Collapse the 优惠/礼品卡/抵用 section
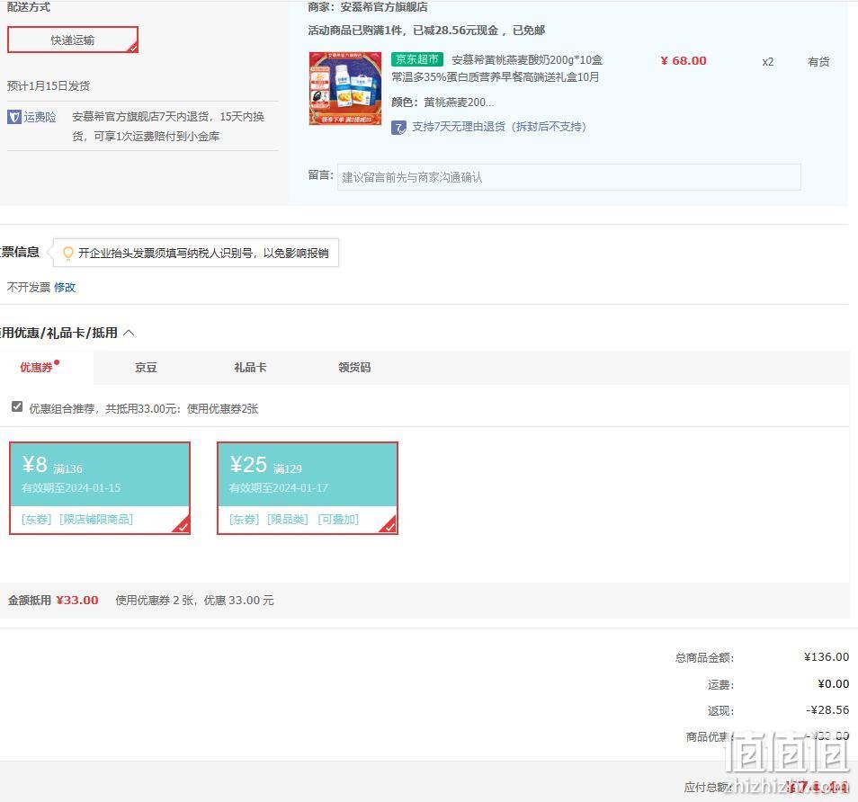Image resolution: width=858 pixels, height=802 pixels. pyautogui.click(x=130, y=333)
